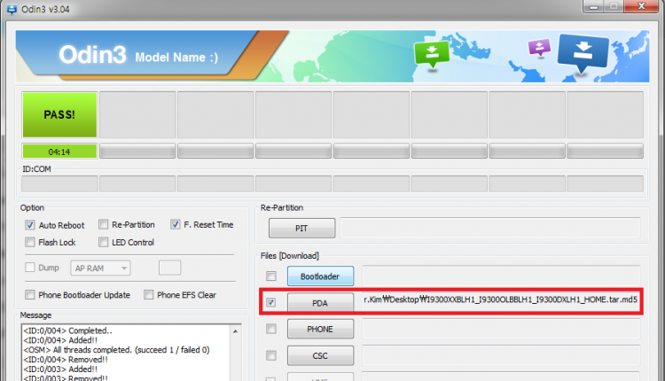Disable the Auto Reboot checkbox

tap(31, 225)
